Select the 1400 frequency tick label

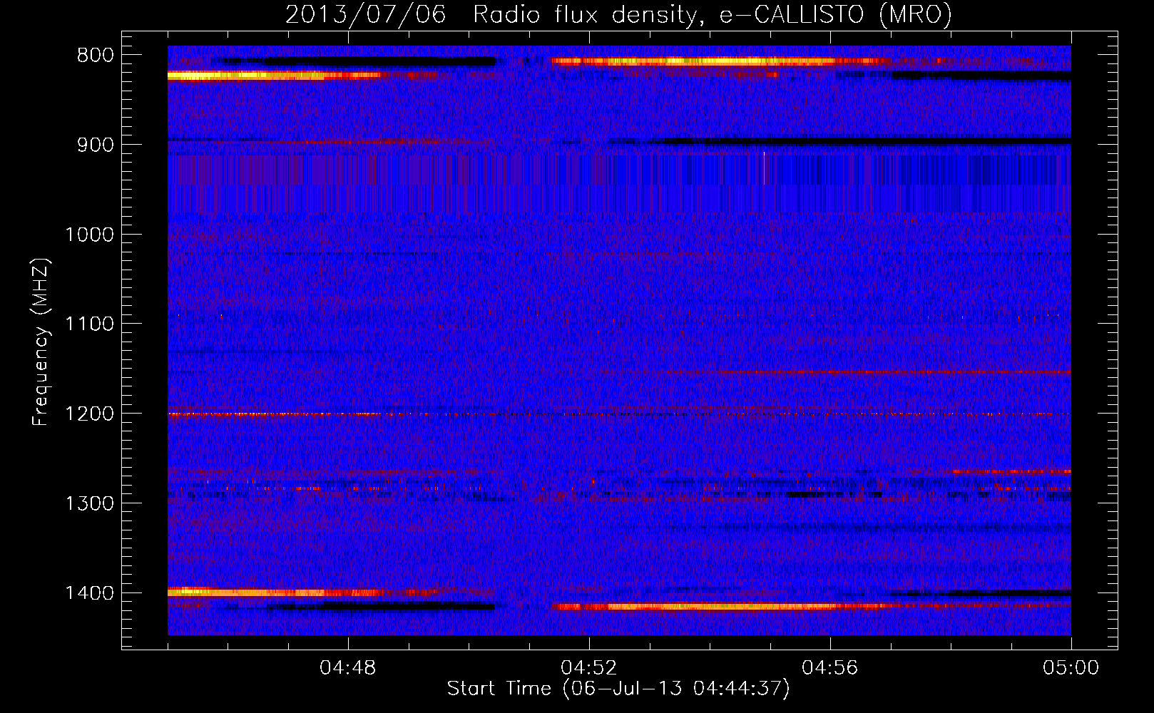click(89, 593)
